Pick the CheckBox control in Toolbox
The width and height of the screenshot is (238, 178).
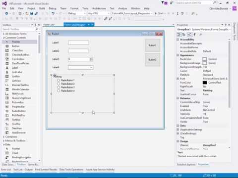tap(17, 50)
